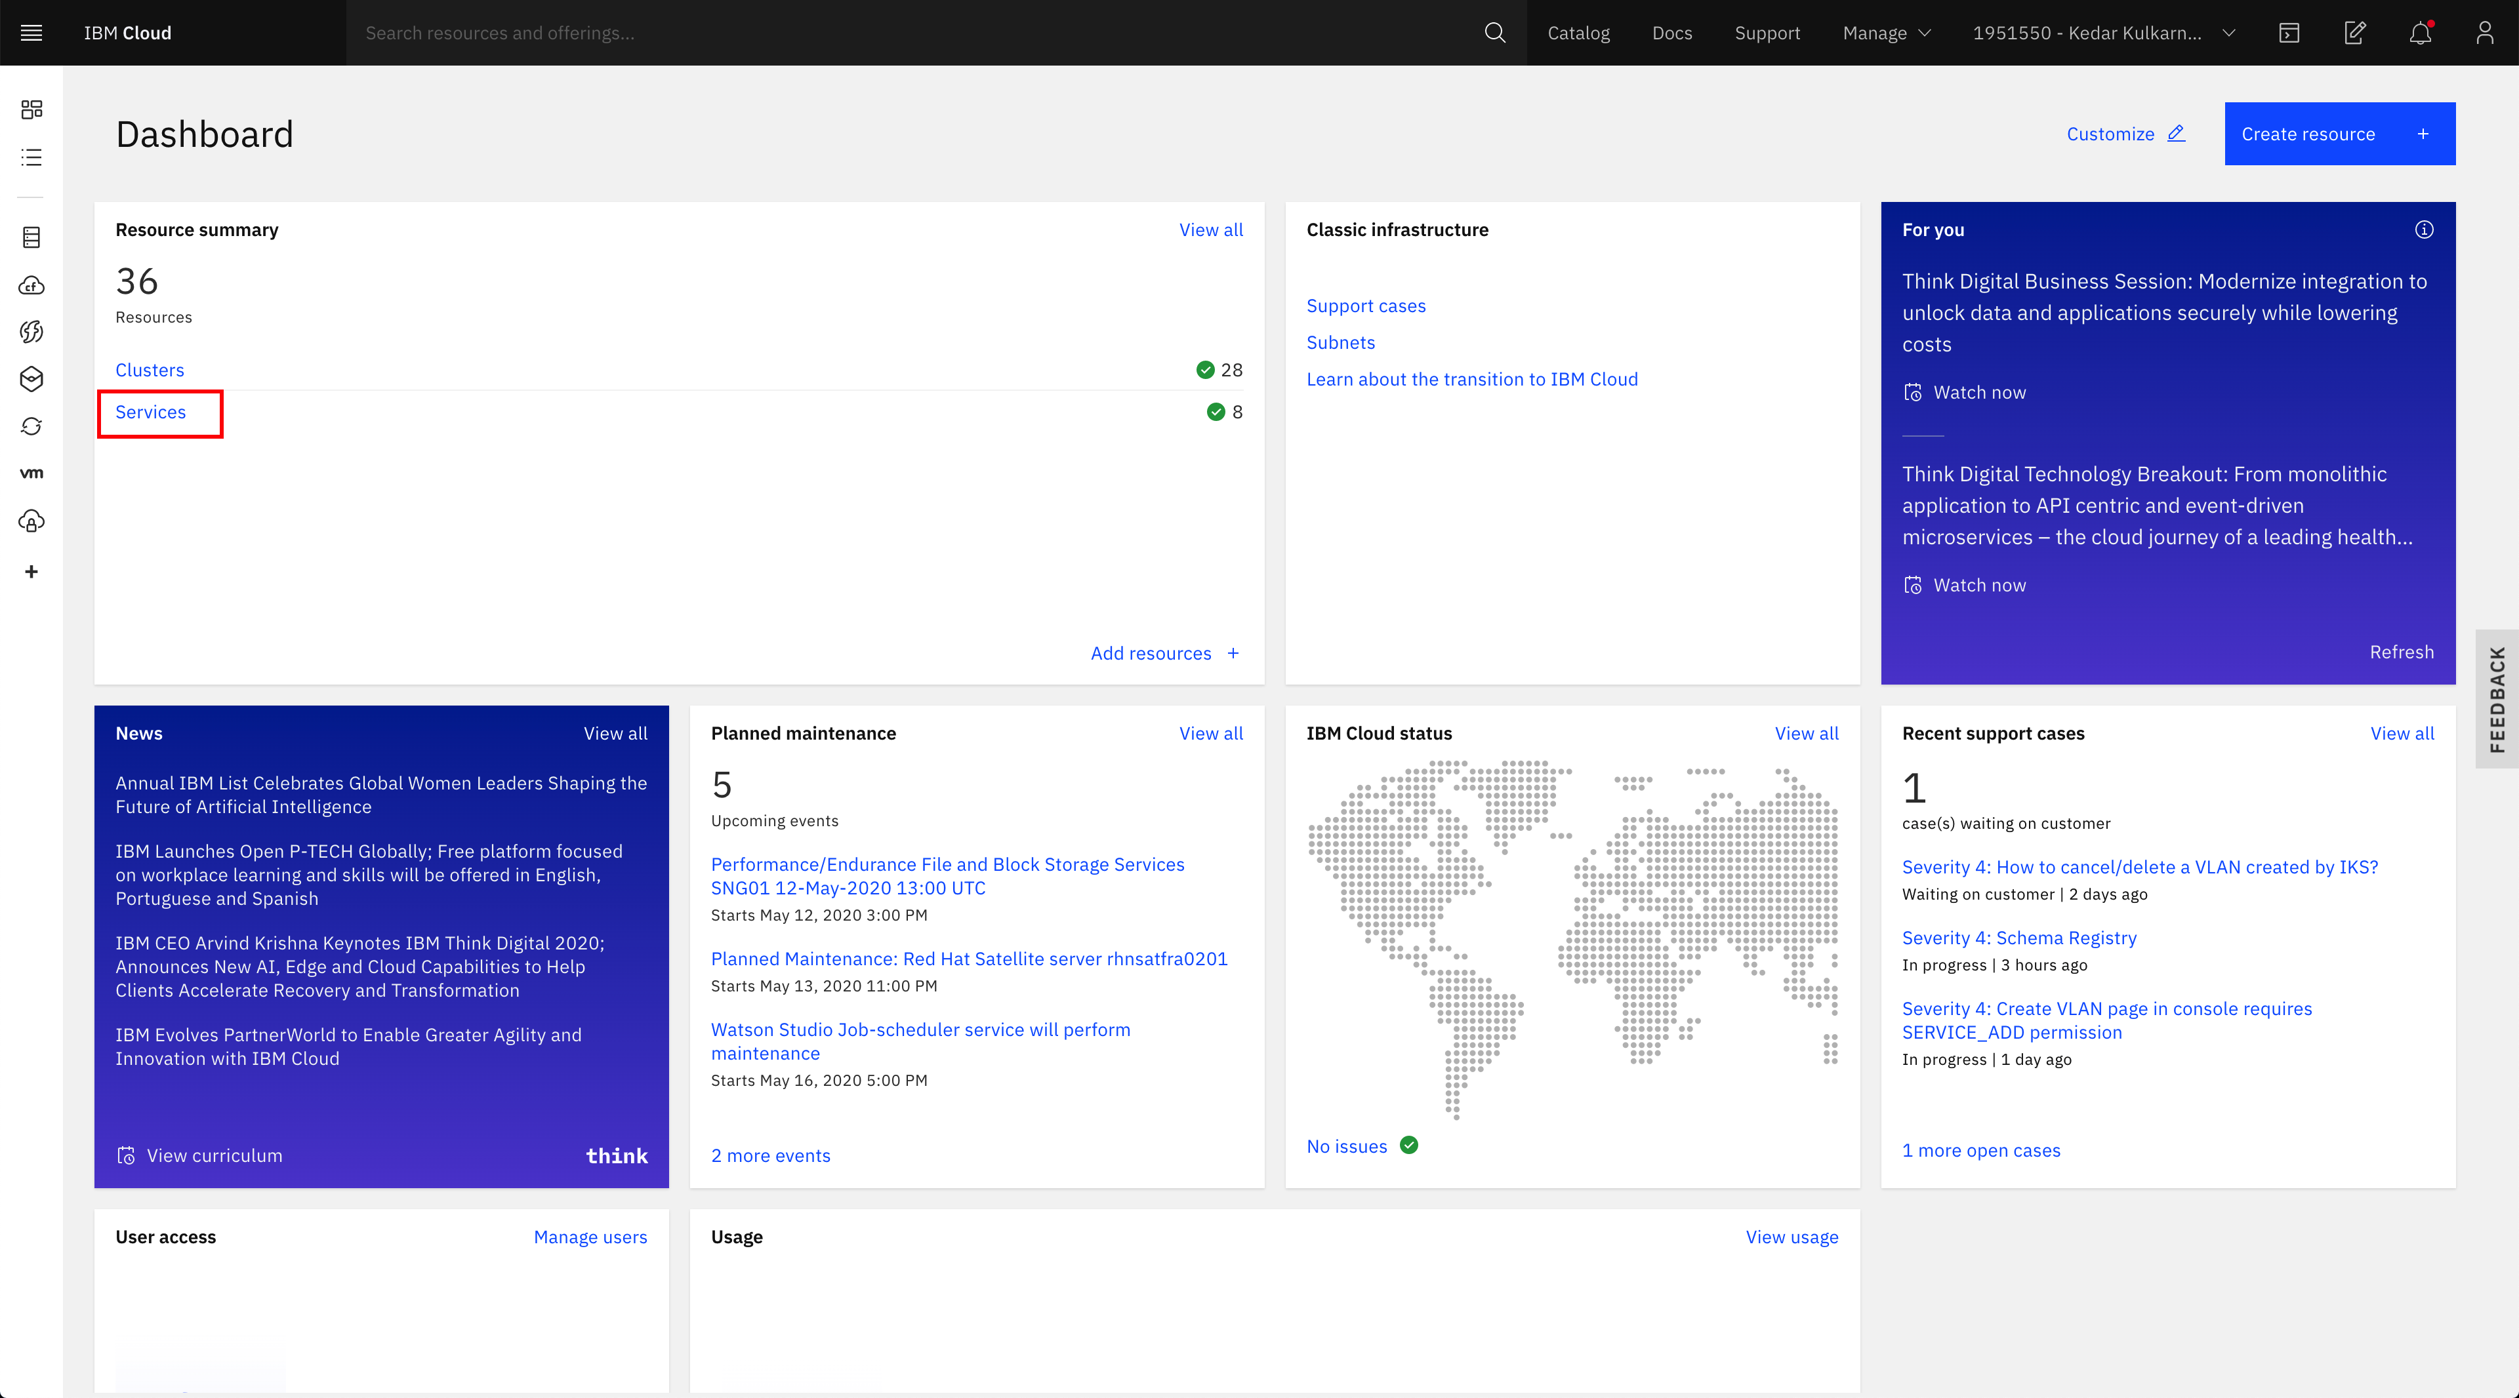Open the user profile avatar icon
The image size is (2519, 1398).
click(x=2485, y=32)
